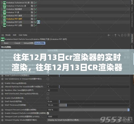Click the Shell Thickness input field

(53, 105)
